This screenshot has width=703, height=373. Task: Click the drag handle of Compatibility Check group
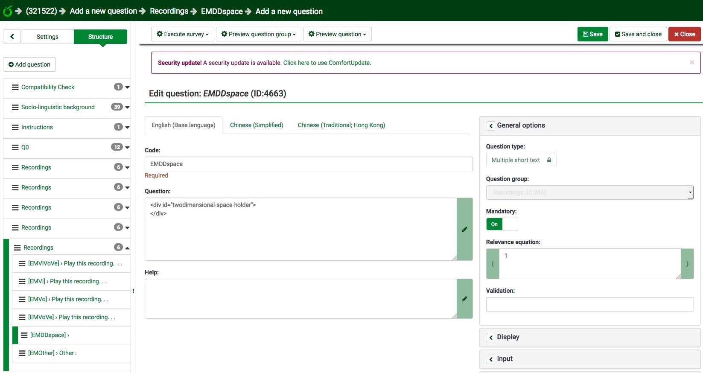[x=15, y=87]
